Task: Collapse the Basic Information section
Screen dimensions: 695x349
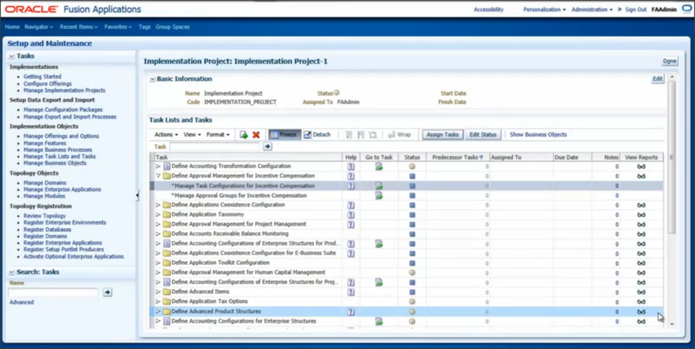Action: coord(153,79)
